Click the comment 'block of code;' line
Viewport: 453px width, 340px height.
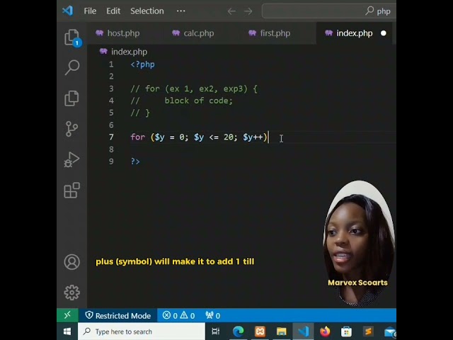198,101
